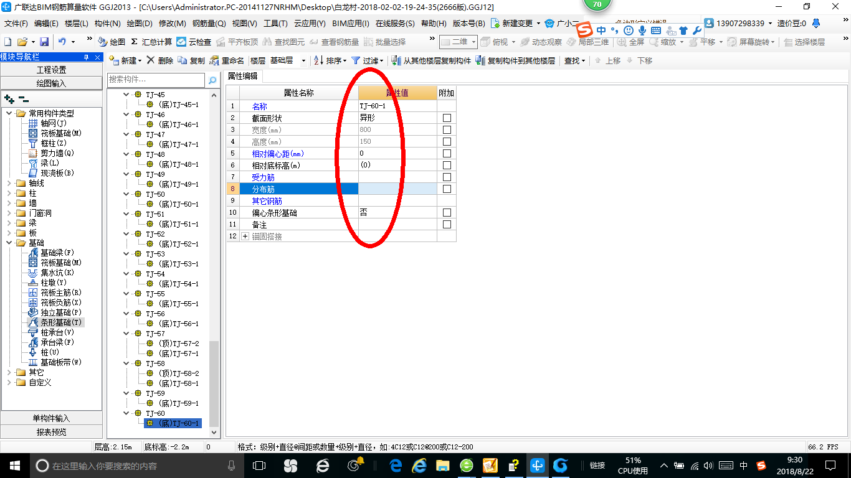Open the 新建 dropdown arrow
851x478 pixels.
tap(140, 60)
